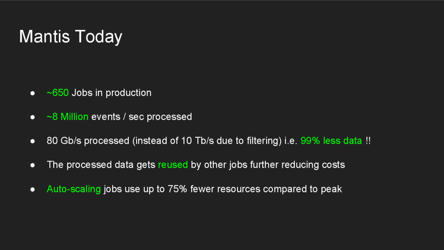Click the bullet point before "~650"

(33, 93)
